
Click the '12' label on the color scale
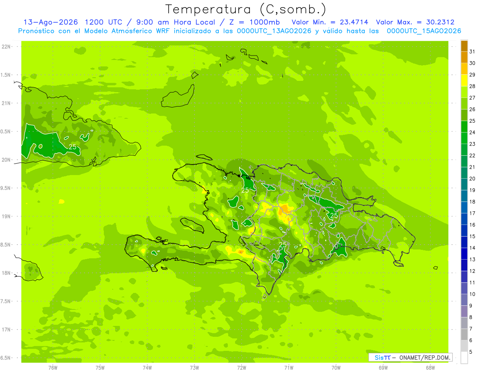coord(473,271)
